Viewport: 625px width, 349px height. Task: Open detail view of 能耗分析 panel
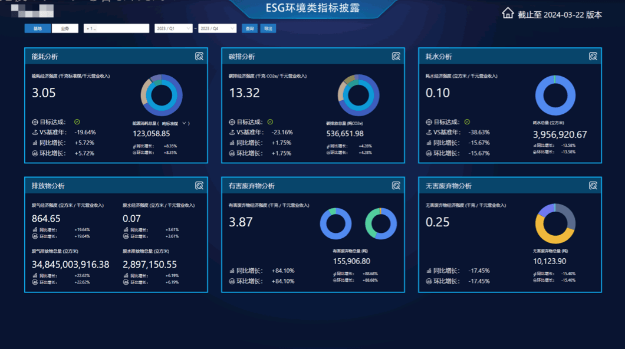tap(199, 57)
